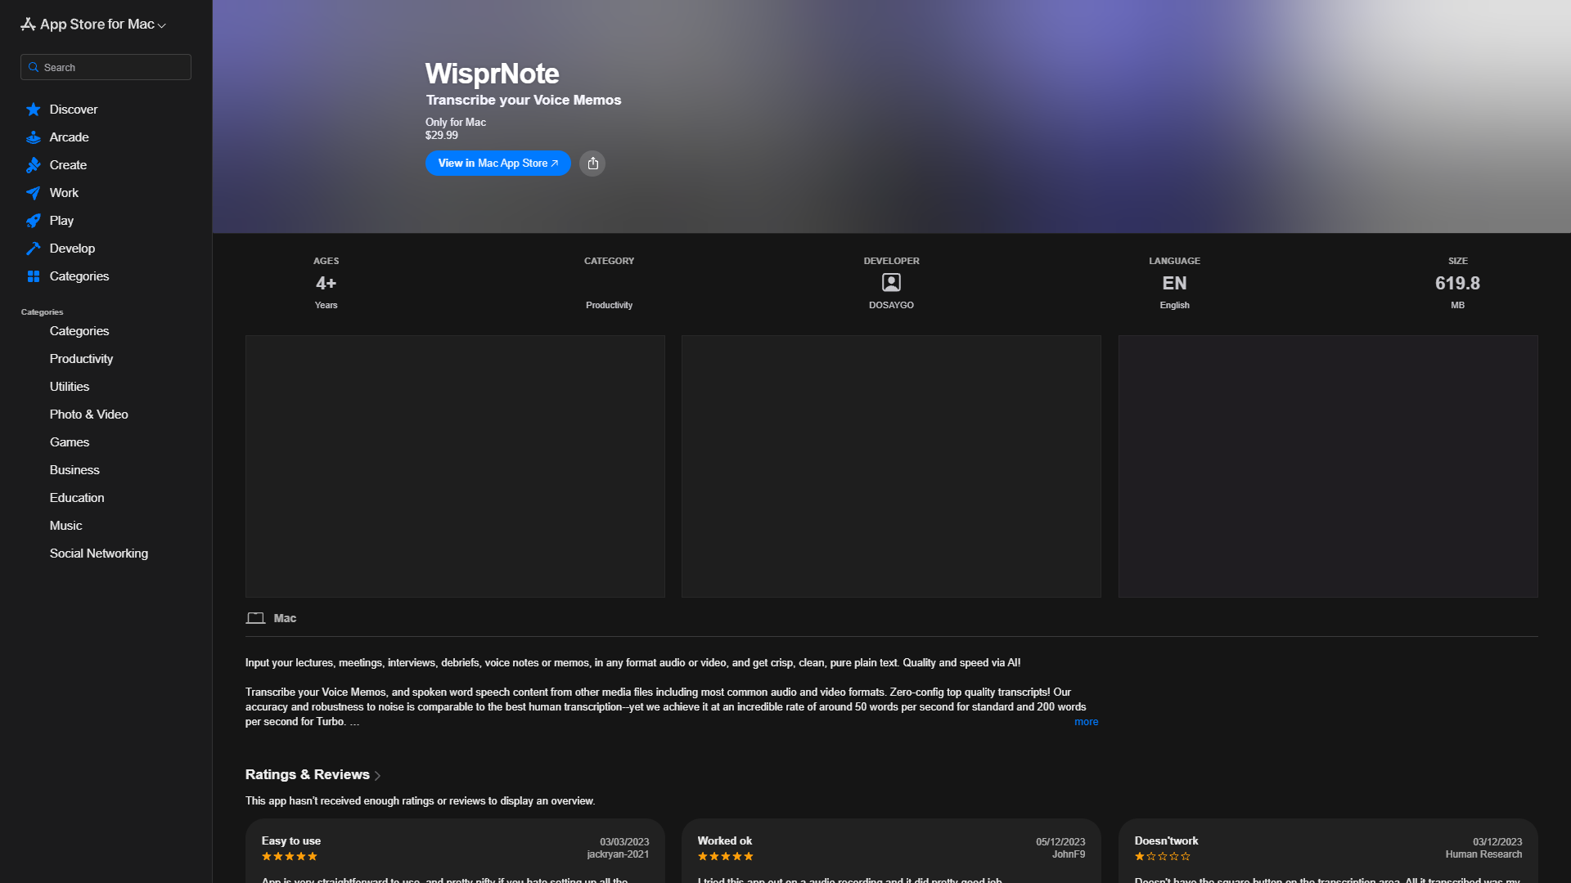Click the star rating of 'Worked ok' review
1571x883 pixels.
[x=726, y=857]
